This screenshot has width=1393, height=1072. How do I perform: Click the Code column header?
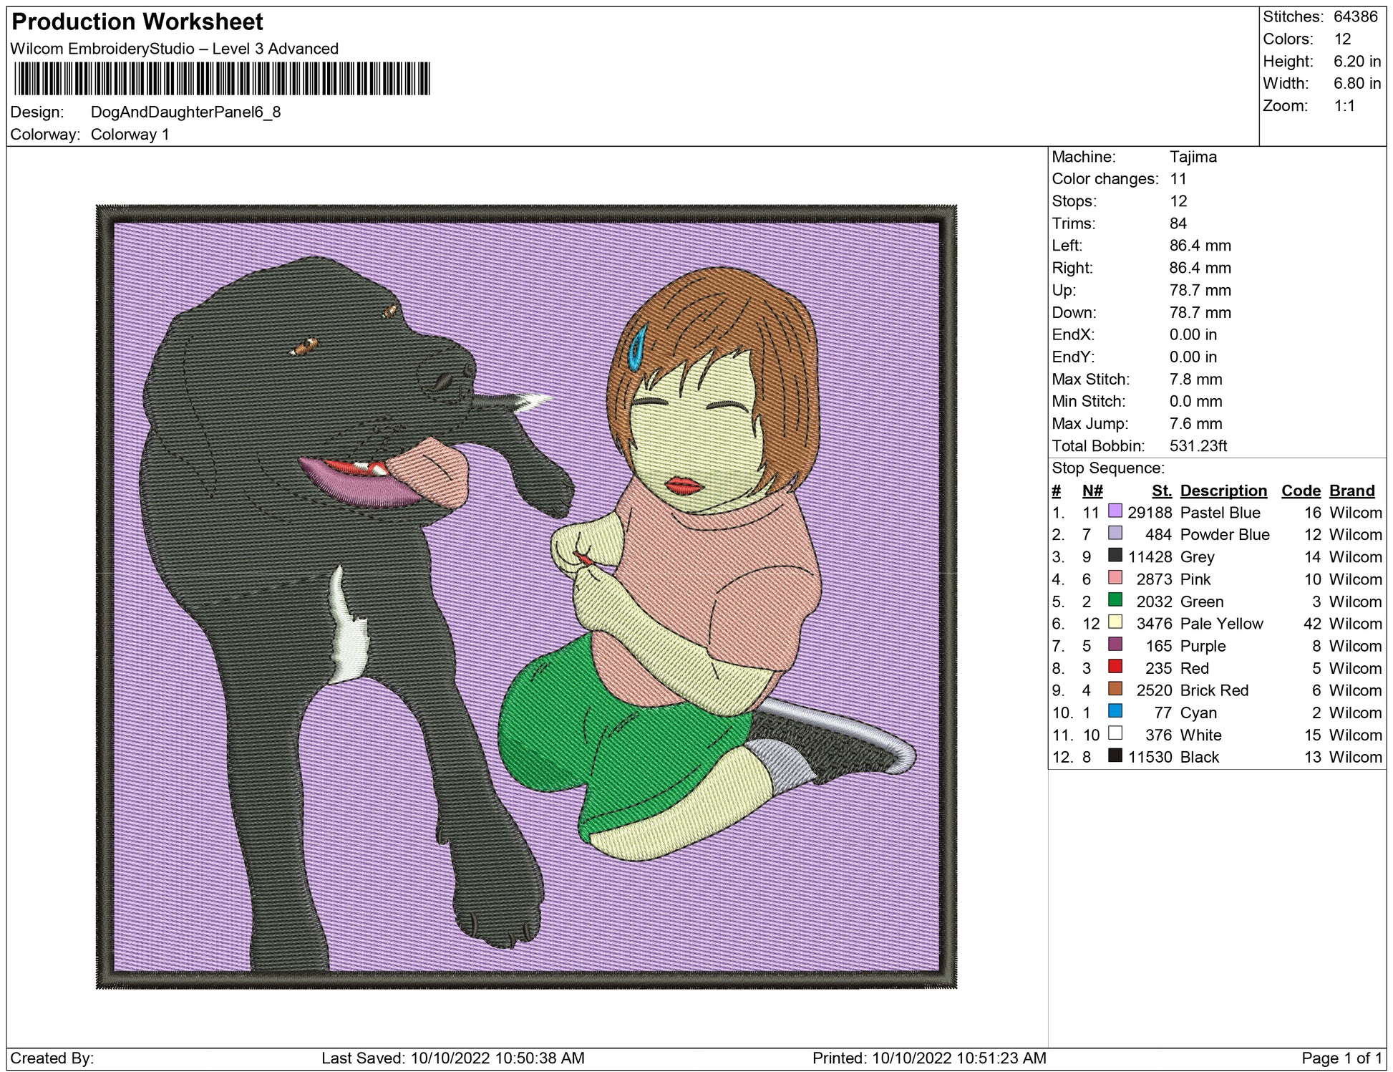click(x=1300, y=491)
